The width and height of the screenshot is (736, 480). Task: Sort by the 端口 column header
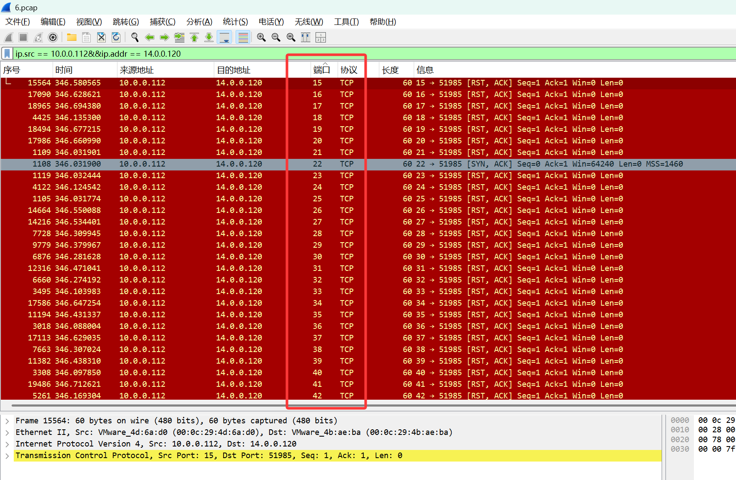tap(324, 70)
